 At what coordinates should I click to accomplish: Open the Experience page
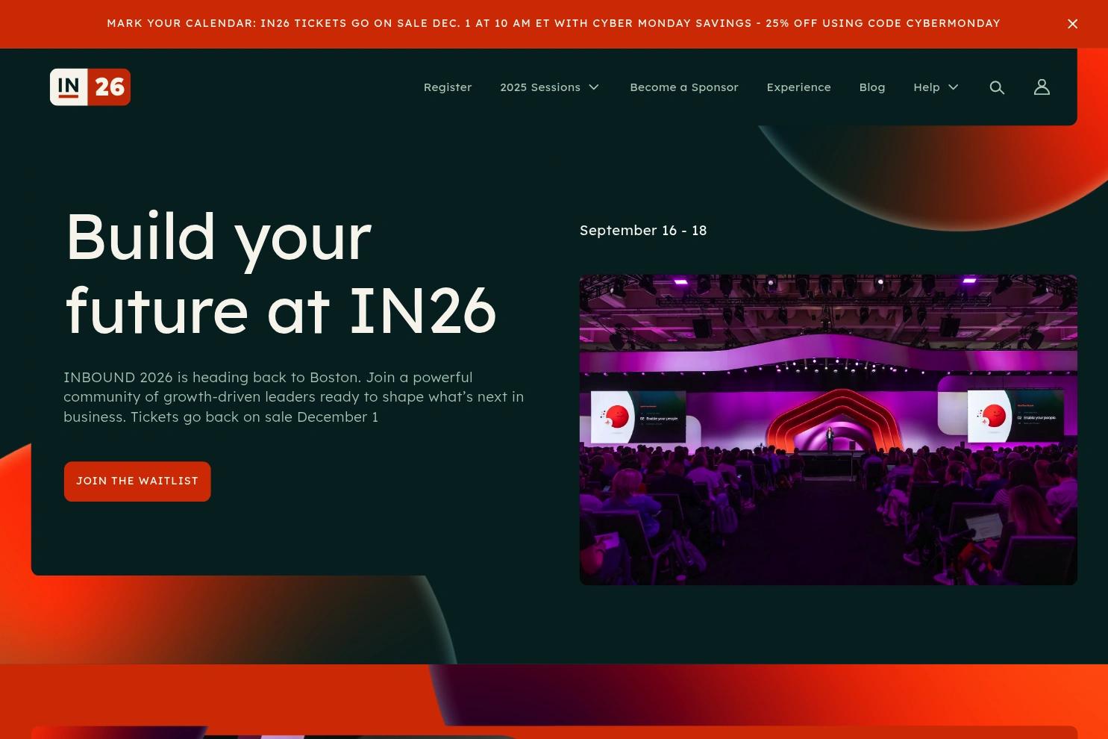(798, 87)
